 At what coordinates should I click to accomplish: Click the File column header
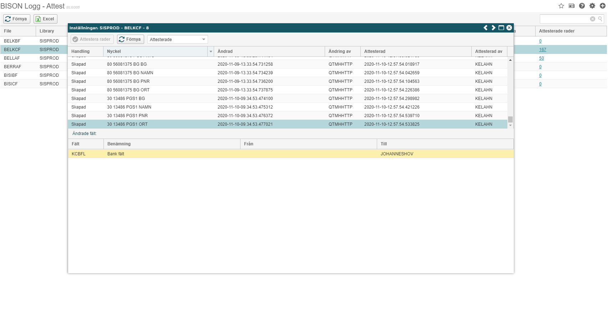click(x=18, y=31)
